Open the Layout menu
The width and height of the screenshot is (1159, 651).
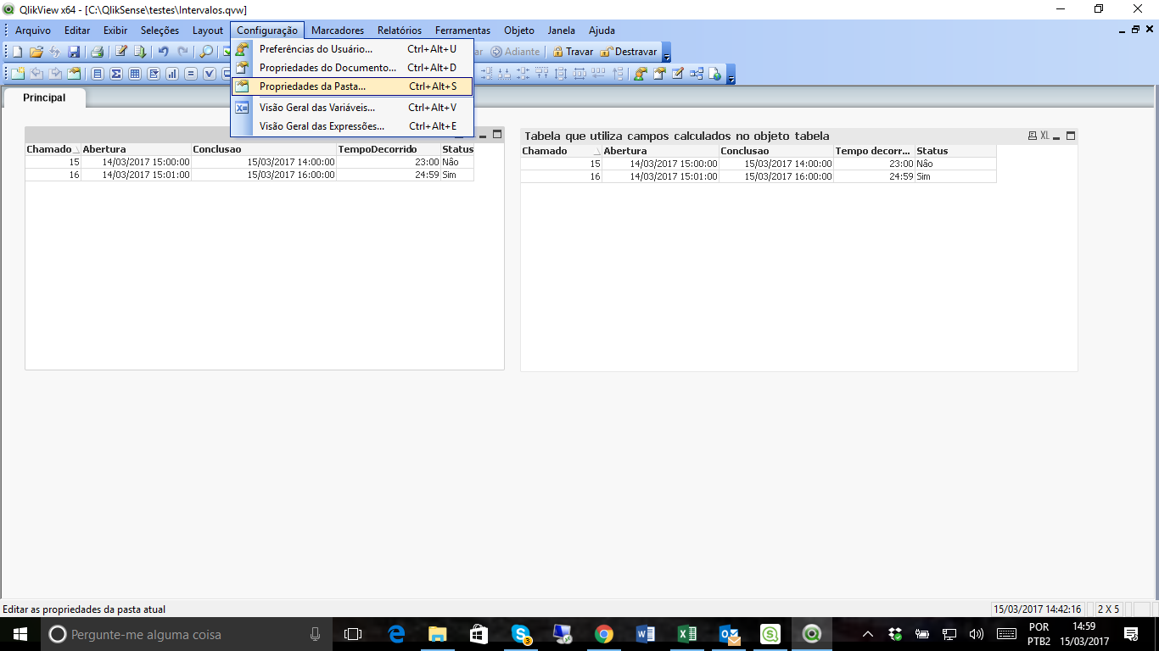(x=208, y=30)
